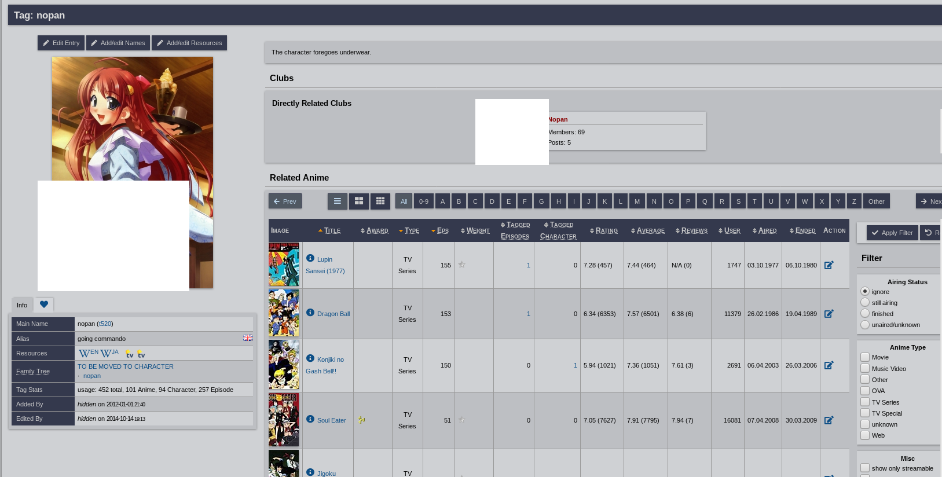
Task: Enable show only streamable
Action: click(865, 468)
